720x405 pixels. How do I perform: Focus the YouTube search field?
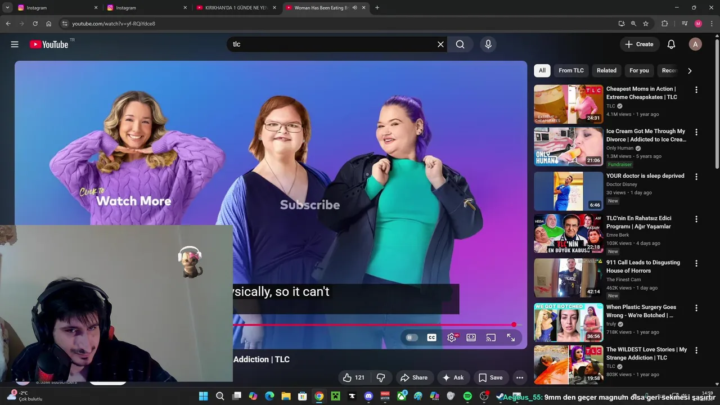tap(332, 44)
